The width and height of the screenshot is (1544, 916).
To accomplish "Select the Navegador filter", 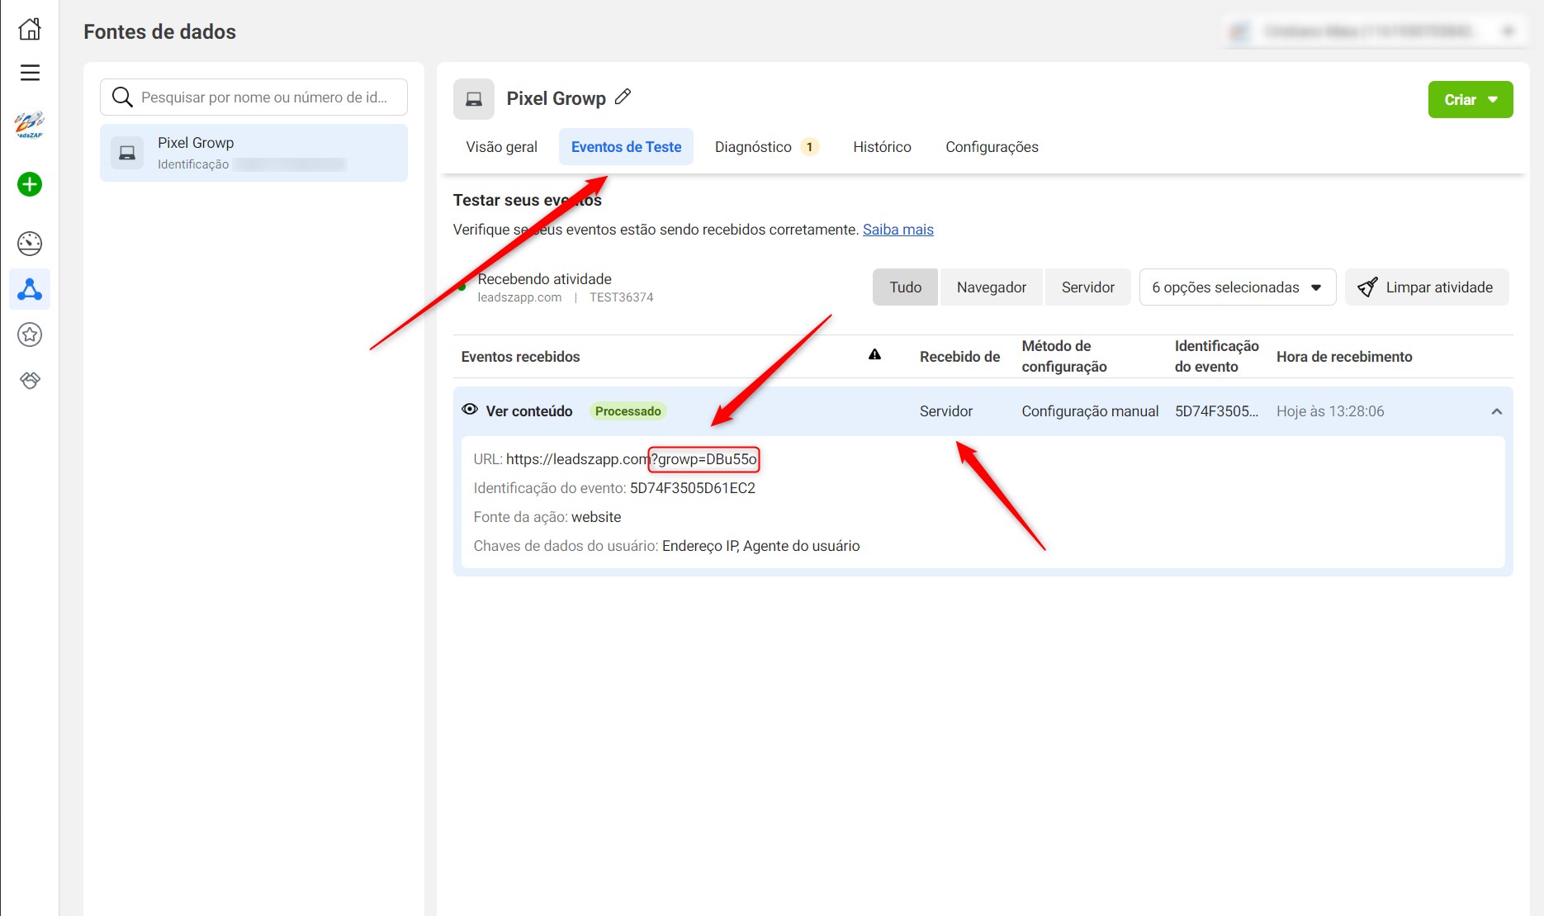I will [x=991, y=287].
